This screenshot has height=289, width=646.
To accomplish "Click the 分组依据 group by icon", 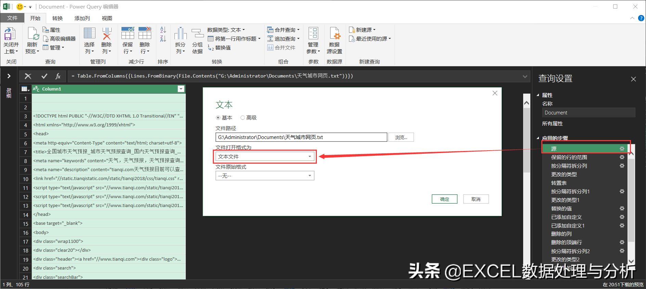I will (197, 33).
